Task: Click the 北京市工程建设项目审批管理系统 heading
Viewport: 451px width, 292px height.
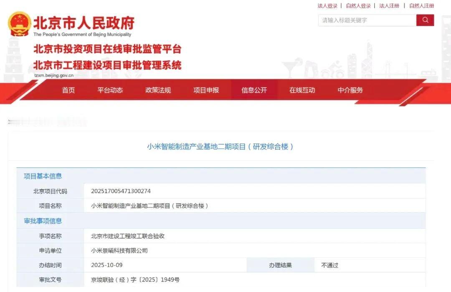Action: pos(107,65)
